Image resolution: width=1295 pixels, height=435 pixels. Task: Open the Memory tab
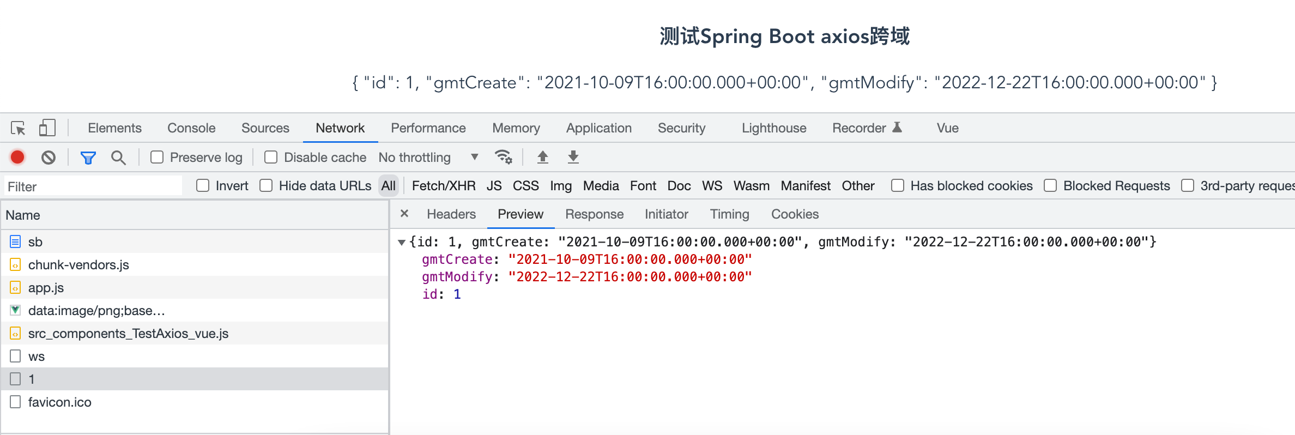tap(516, 128)
